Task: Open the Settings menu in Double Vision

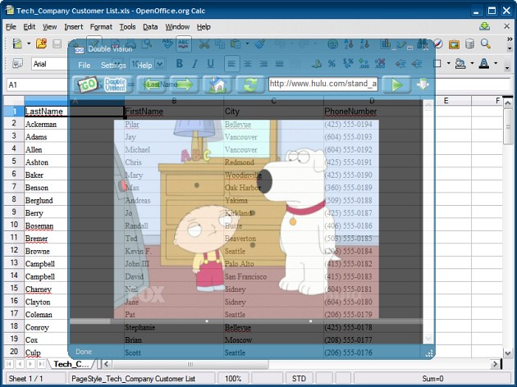Action: 113,66
